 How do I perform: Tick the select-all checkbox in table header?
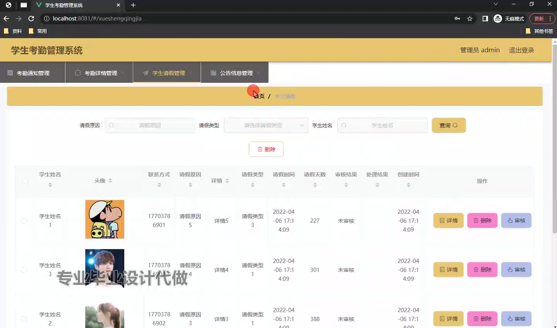tap(25, 181)
